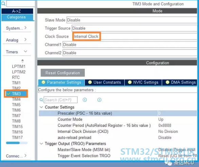
Task: Open the User Constants tab
Action: tap(105, 82)
